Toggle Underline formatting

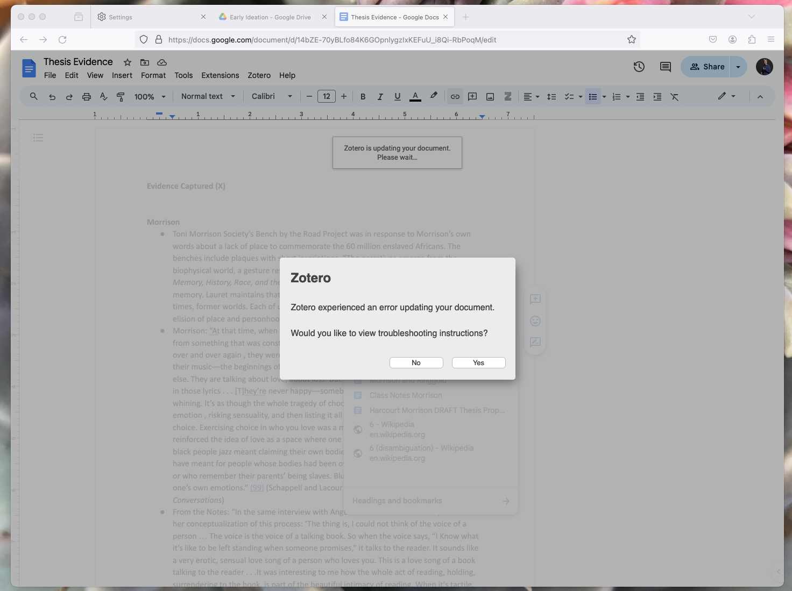coord(398,97)
